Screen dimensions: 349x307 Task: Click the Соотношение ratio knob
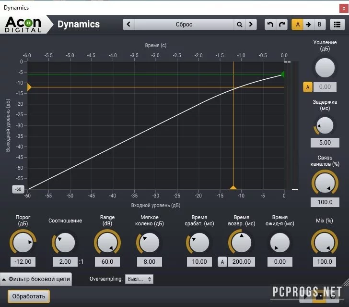coord(65,243)
